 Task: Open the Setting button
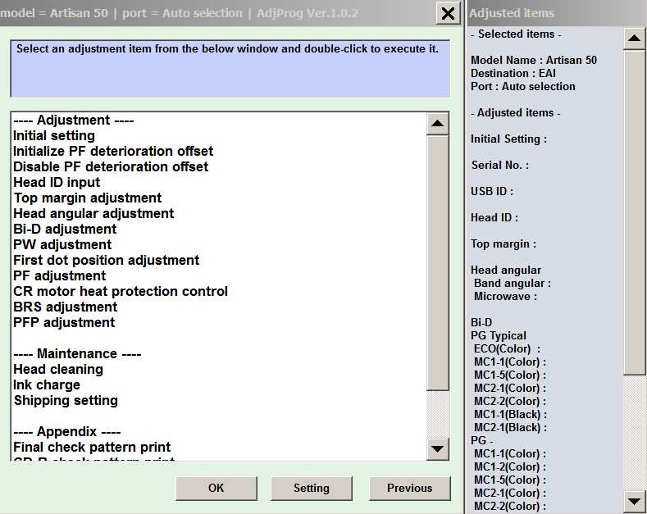click(312, 489)
